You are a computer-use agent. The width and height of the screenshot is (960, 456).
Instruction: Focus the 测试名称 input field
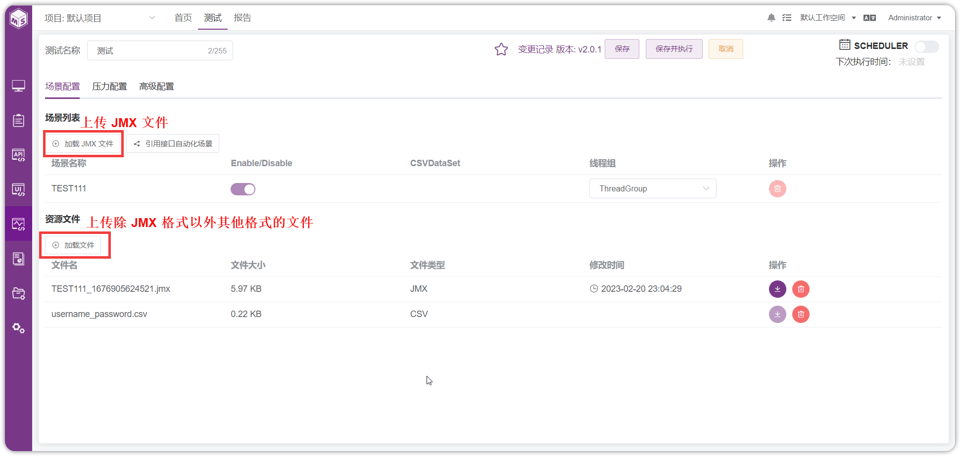pos(160,50)
